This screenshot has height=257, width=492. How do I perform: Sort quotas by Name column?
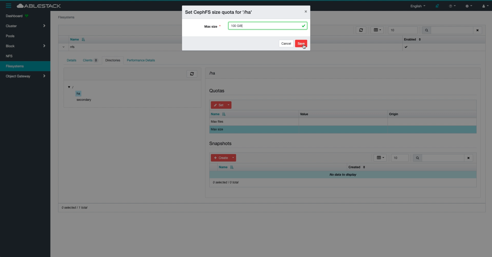pyautogui.click(x=218, y=114)
